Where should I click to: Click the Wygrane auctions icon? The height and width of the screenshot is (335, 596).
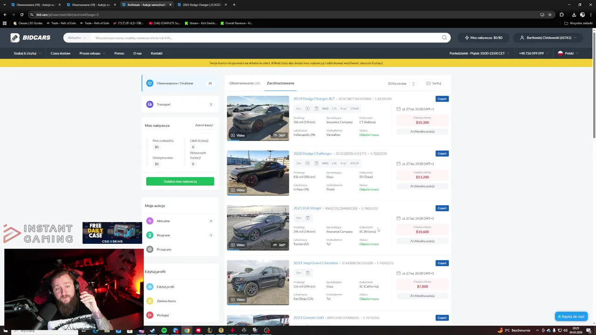pyautogui.click(x=149, y=235)
